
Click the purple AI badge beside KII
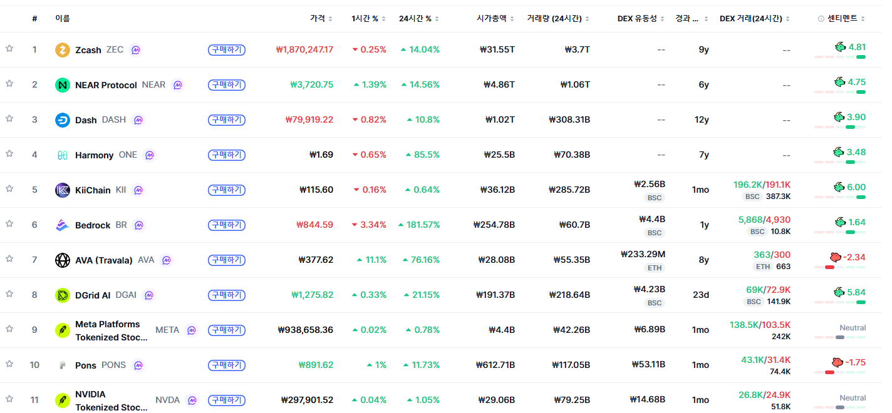(138, 190)
